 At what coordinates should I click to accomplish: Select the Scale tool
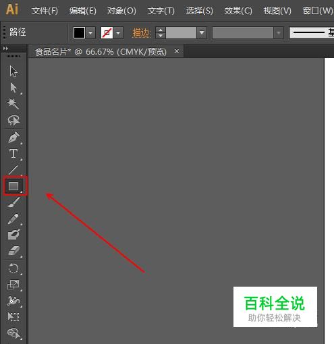(x=13, y=285)
